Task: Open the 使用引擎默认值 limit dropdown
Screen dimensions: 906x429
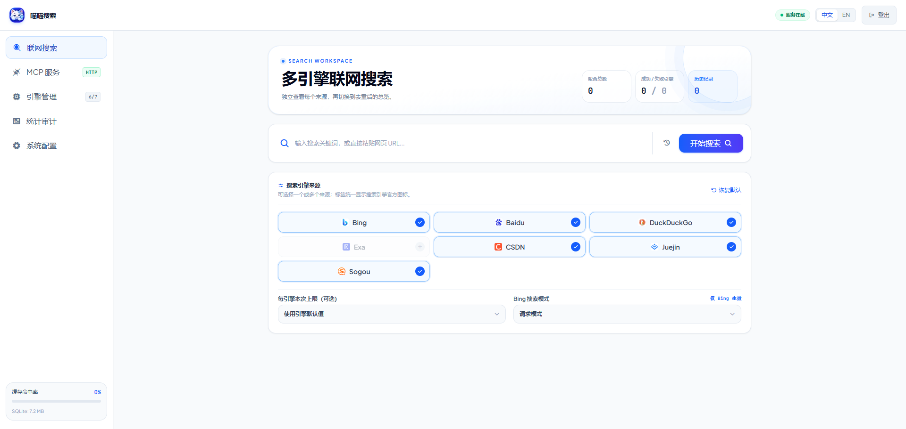Action: click(x=392, y=314)
